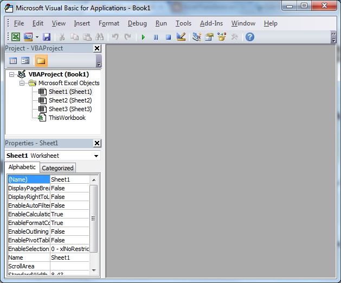341x283 pixels.
Task: Click the (Name) value field Sheet1
Action: point(69,179)
